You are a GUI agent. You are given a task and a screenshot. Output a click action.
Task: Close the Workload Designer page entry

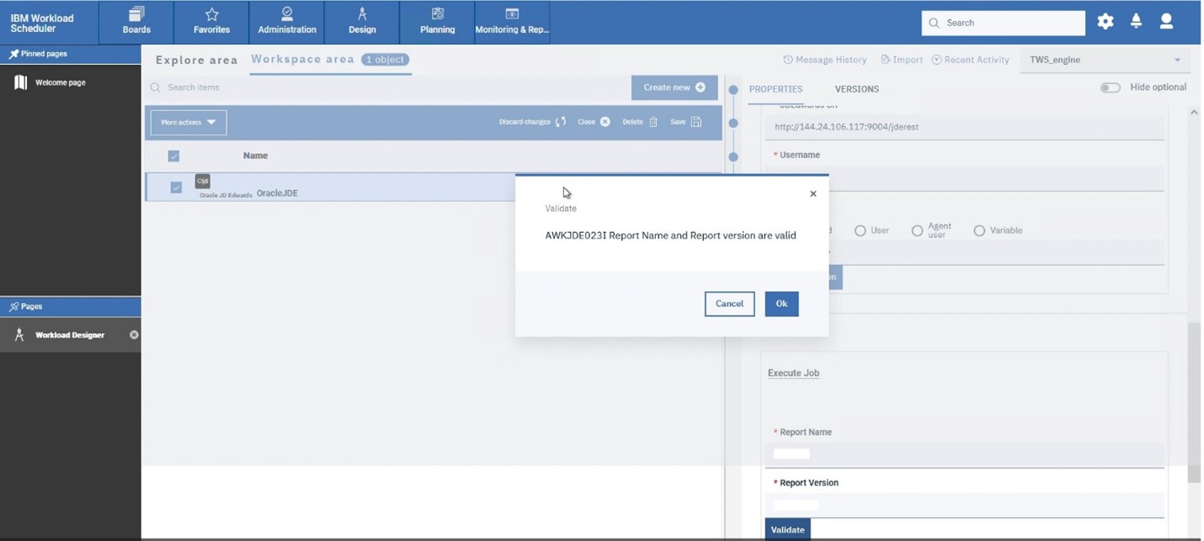click(134, 335)
